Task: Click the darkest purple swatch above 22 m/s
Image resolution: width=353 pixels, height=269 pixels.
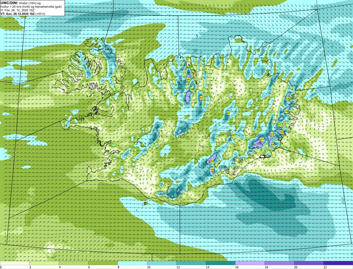Action: click(338, 263)
